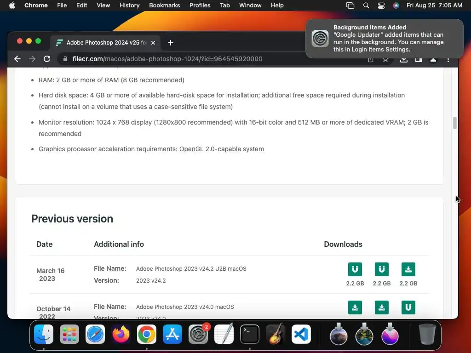Click the lock icon in the address bar
The image size is (471, 353).
[x=65, y=59]
